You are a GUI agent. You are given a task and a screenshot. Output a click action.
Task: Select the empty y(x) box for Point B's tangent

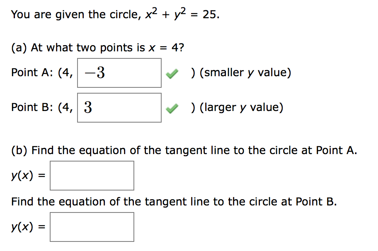click(x=92, y=227)
